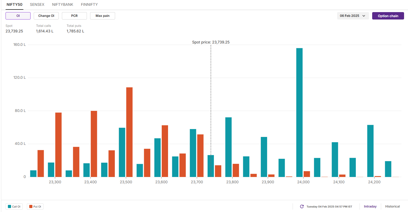Click Total calls value 1,614.43 L
Screen dimensions: 408x212
pyautogui.click(x=45, y=31)
